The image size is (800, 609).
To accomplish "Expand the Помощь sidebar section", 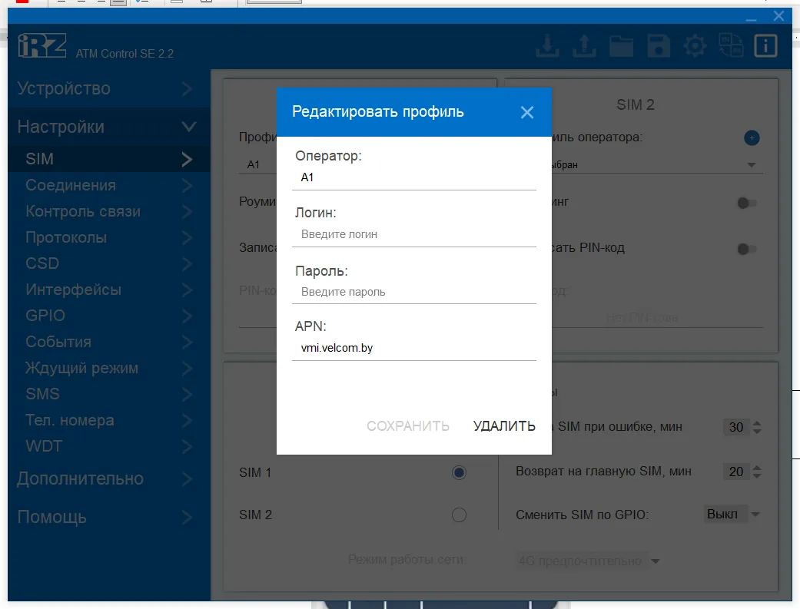I will [x=108, y=517].
